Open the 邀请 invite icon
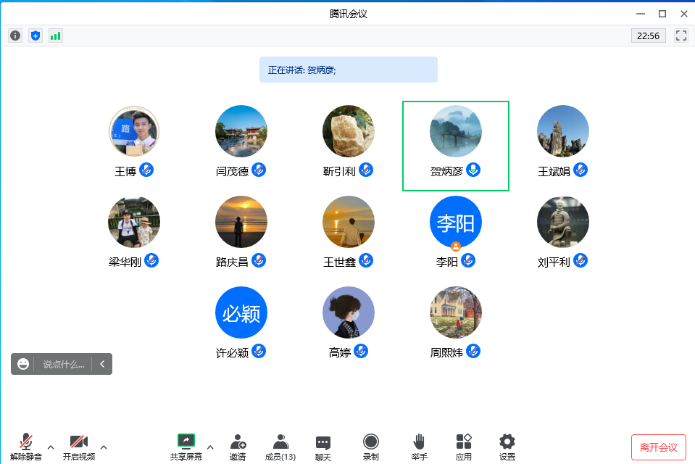The width and height of the screenshot is (695, 464). 238,447
